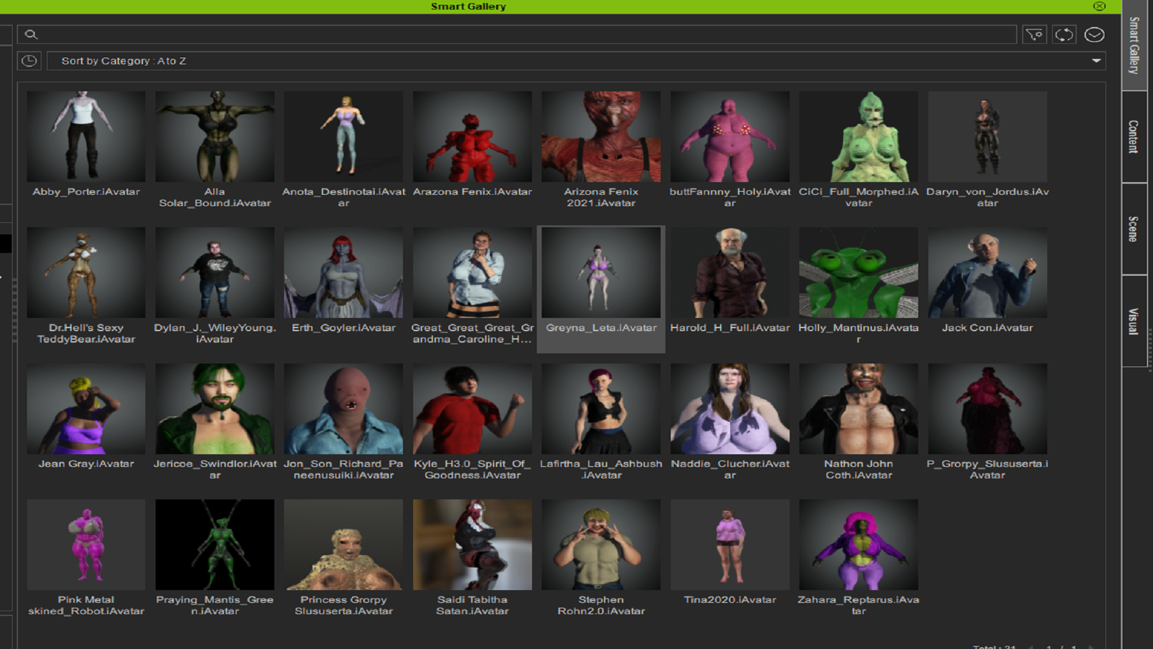
Task: Choose the Stephen Rohn2.0 avatar thumbnail
Action: tap(601, 544)
